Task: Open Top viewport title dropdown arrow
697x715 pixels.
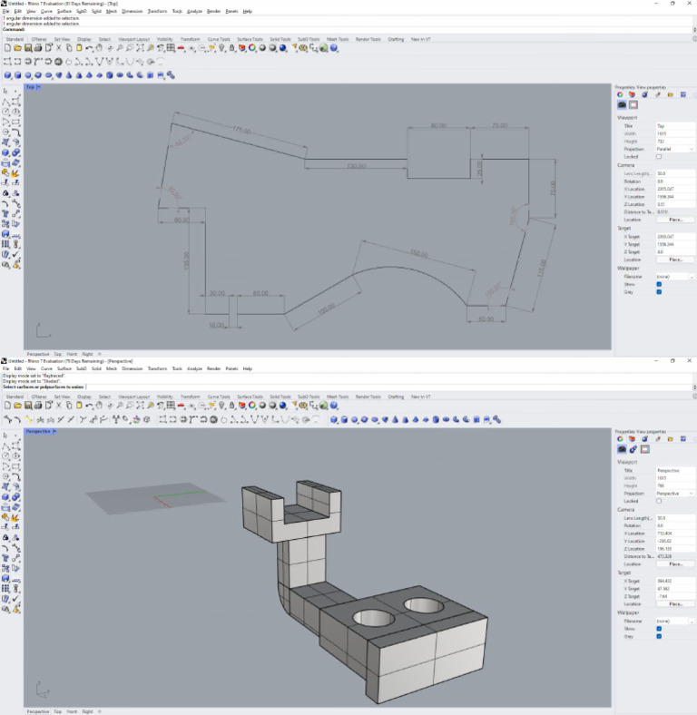Action: [x=39, y=86]
